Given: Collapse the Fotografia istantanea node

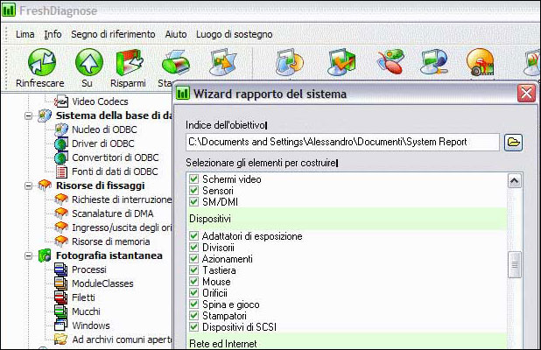Looking at the screenshot, I should (28, 255).
